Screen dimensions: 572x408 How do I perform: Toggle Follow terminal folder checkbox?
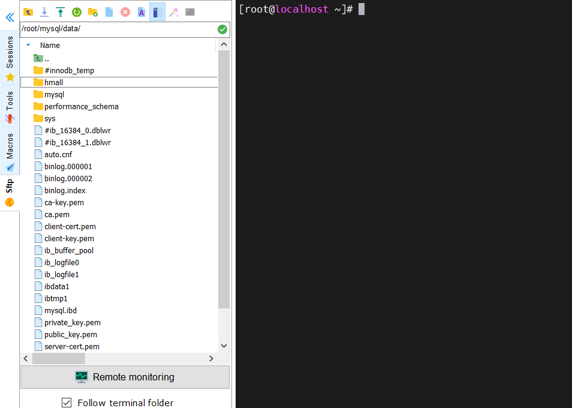coord(67,403)
